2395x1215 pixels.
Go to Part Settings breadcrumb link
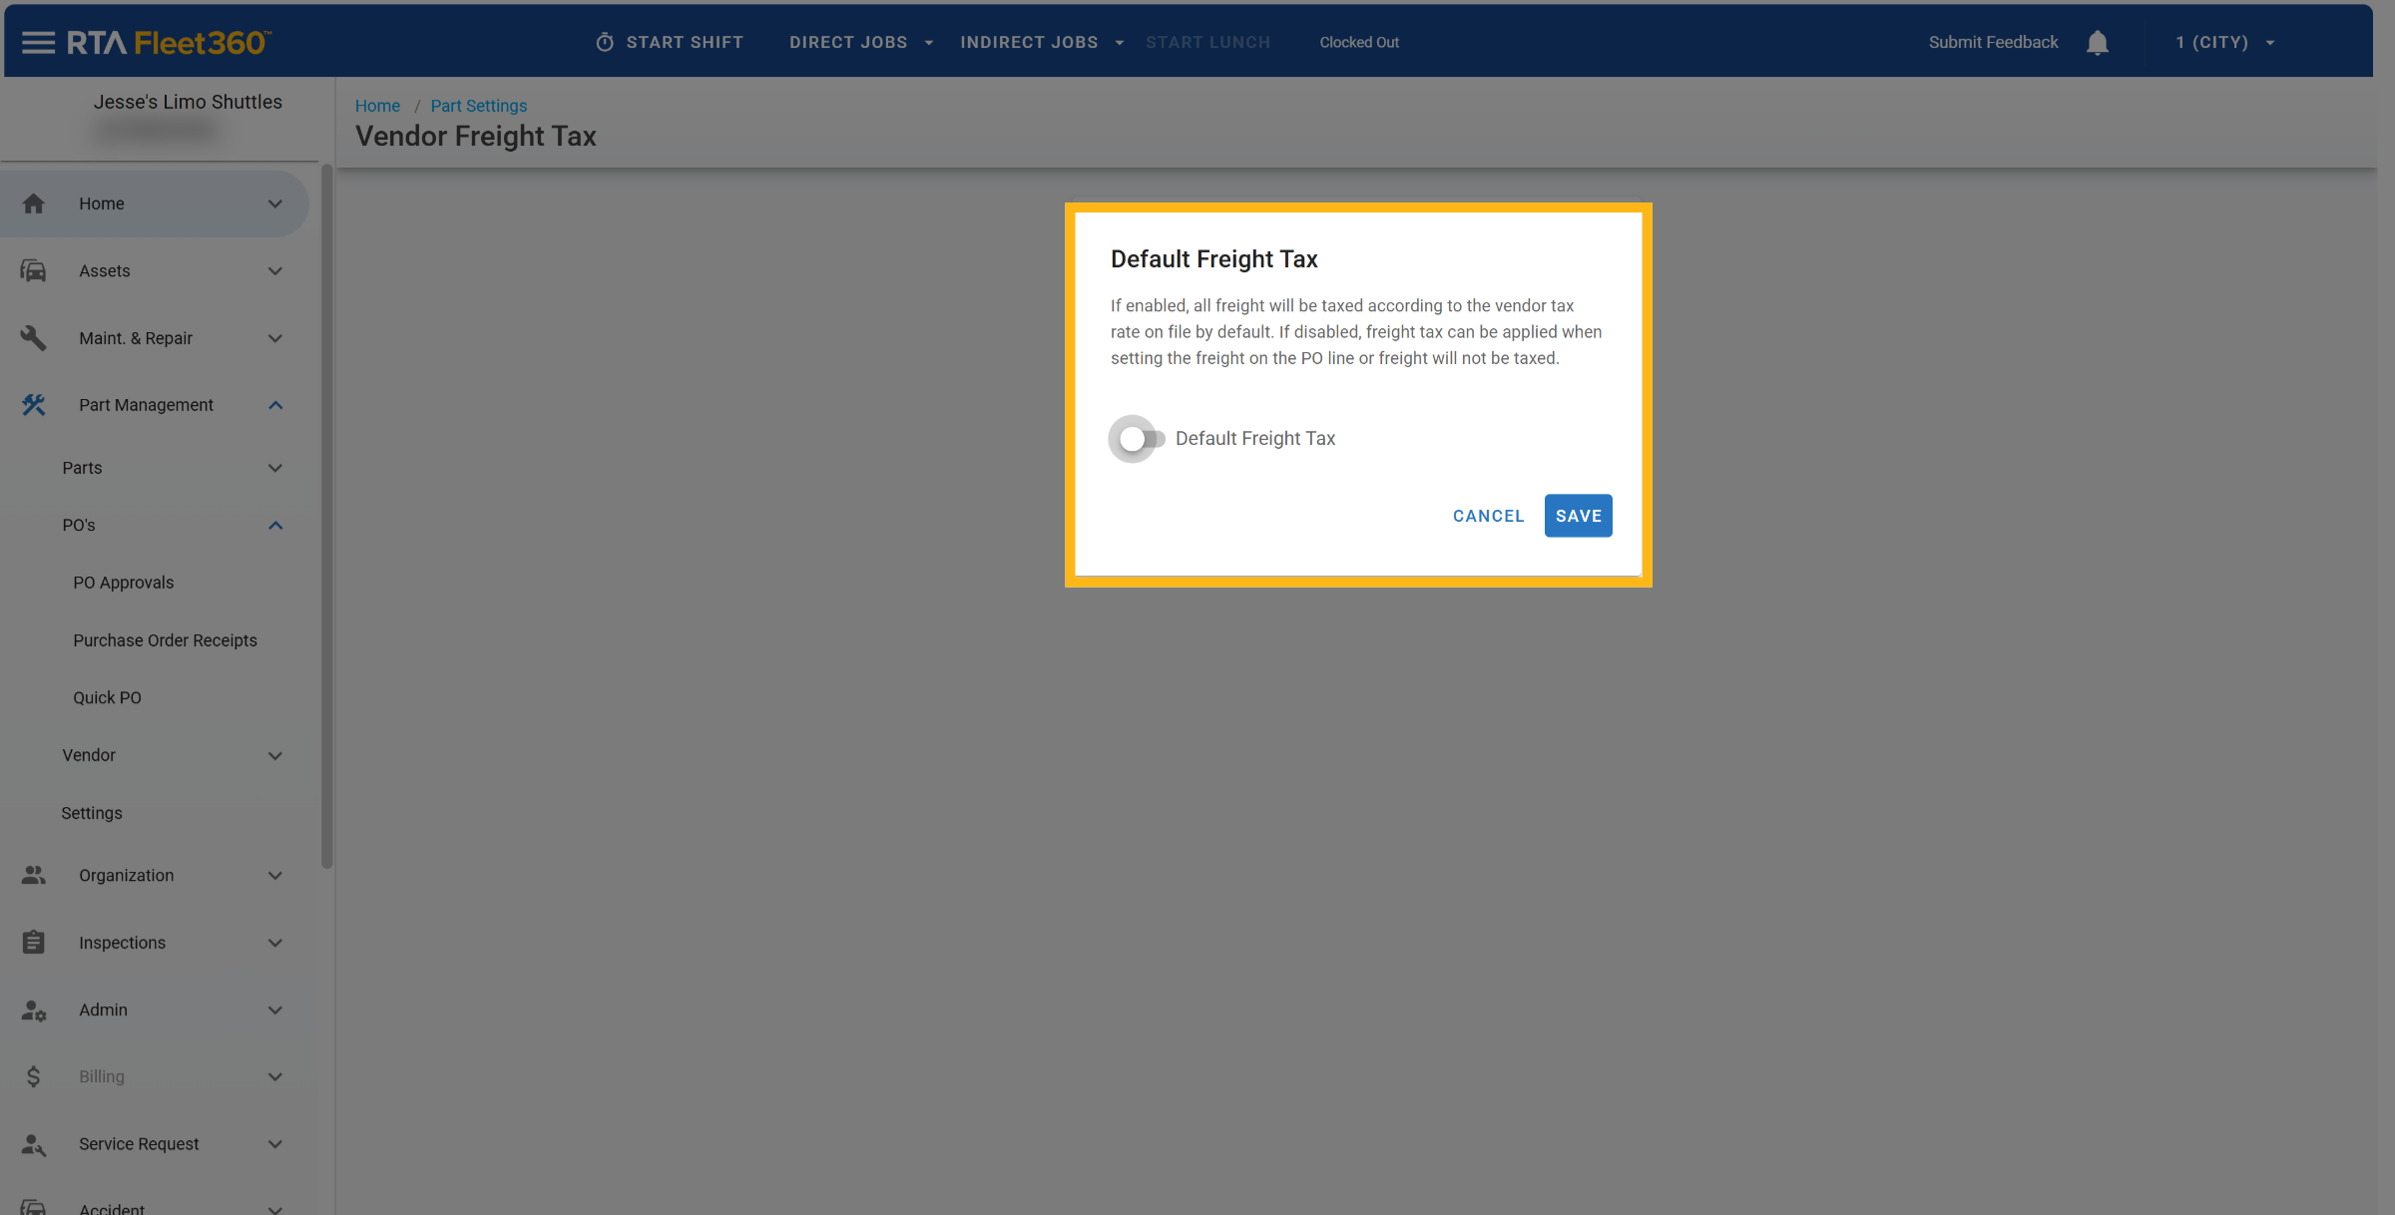tap(478, 106)
